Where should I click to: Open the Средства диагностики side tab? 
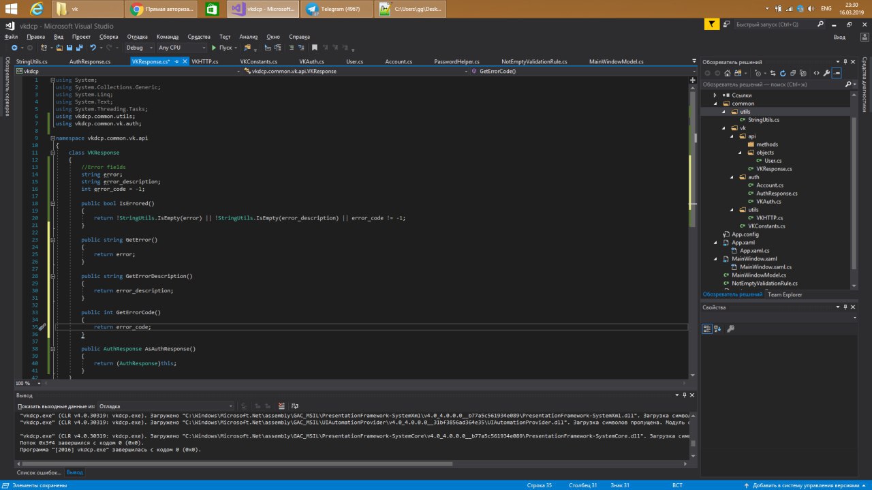(863, 85)
